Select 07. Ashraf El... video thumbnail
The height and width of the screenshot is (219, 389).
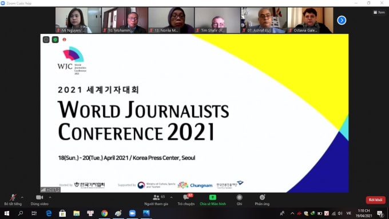[264, 20]
